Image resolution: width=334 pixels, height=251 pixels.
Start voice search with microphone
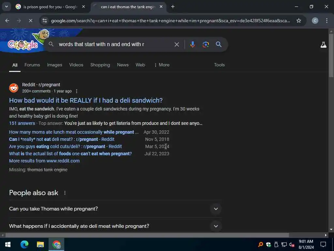coord(192,44)
